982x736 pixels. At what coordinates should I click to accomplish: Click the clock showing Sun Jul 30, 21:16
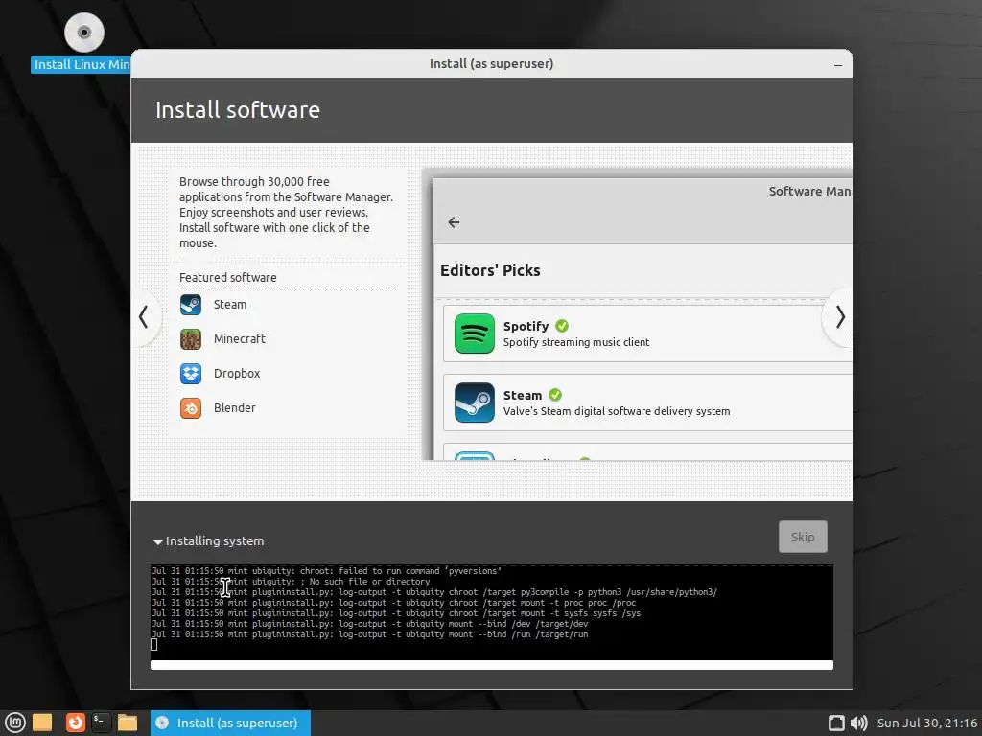pyautogui.click(x=927, y=723)
